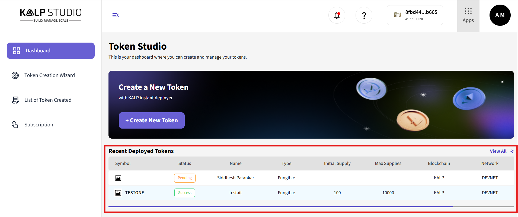Open the AM profile avatar menu

coord(500,15)
